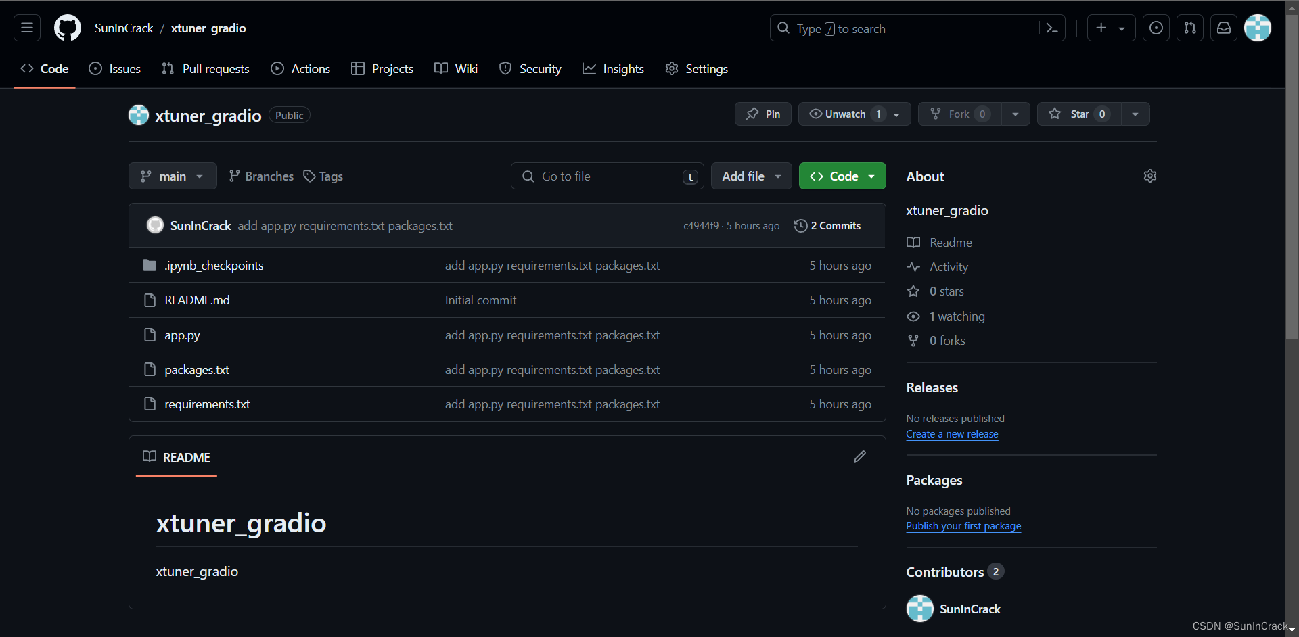
Task: Open the requirements.txt file
Action: tap(207, 404)
